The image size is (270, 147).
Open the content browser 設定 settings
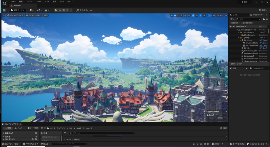tap(224, 128)
